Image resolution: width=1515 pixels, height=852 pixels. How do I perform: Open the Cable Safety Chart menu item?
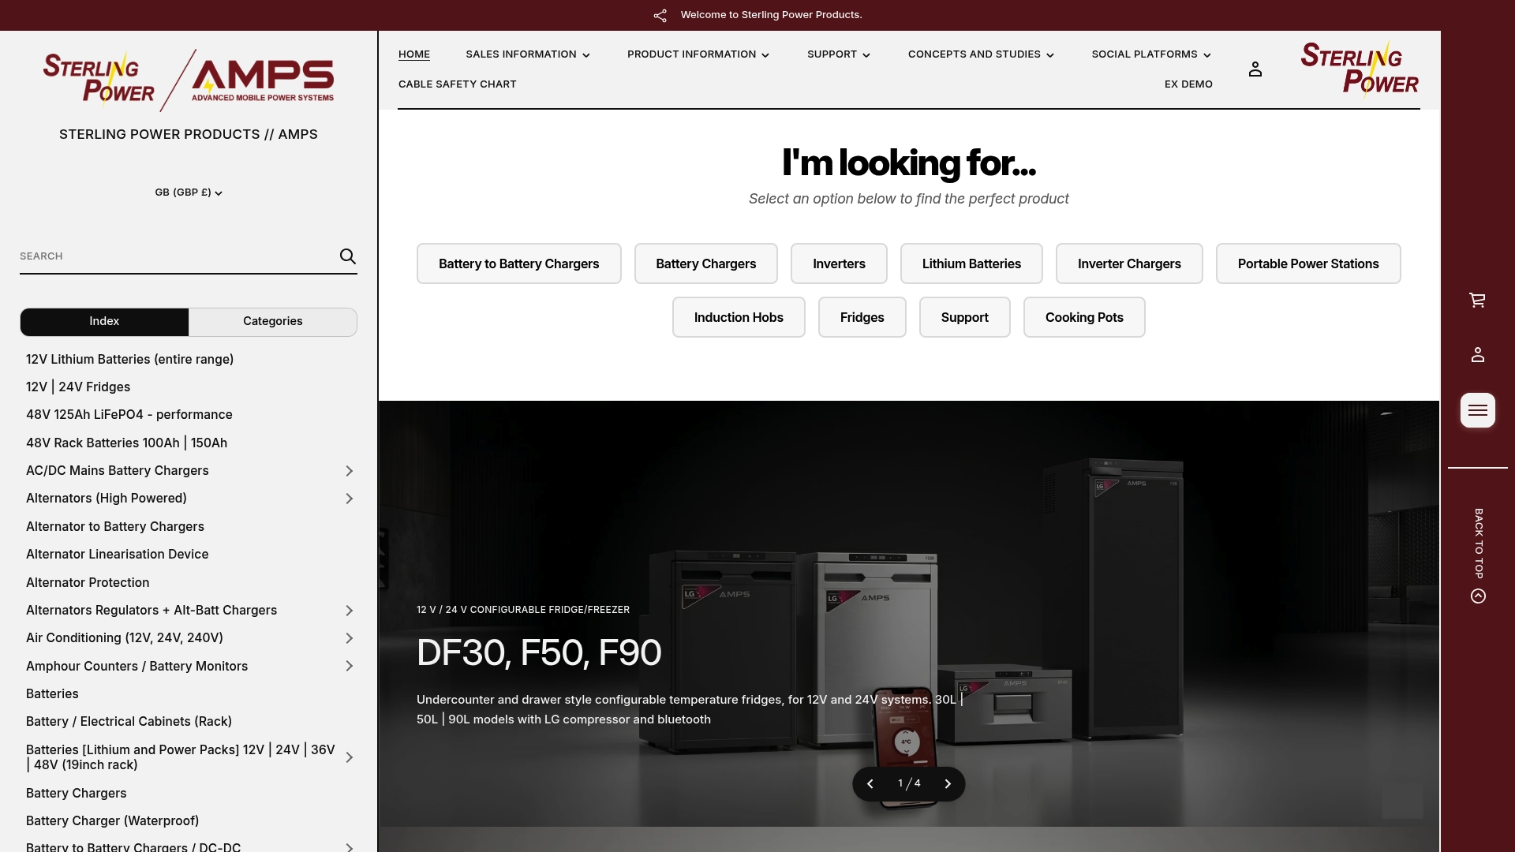click(x=458, y=84)
